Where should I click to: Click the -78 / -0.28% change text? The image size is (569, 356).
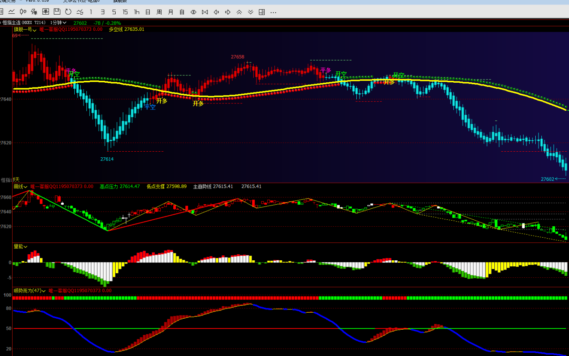107,23
